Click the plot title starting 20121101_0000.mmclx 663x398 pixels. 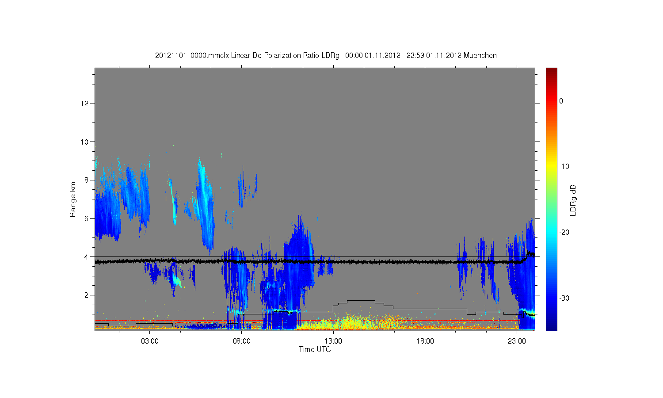[326, 56]
